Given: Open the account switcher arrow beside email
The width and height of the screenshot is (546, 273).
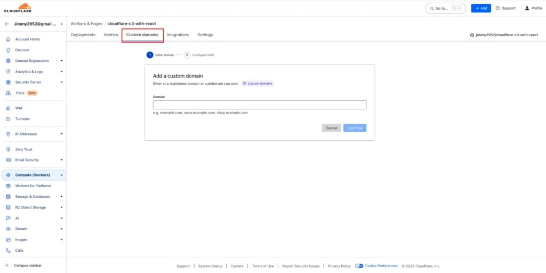Looking at the screenshot, I should 62,24.
